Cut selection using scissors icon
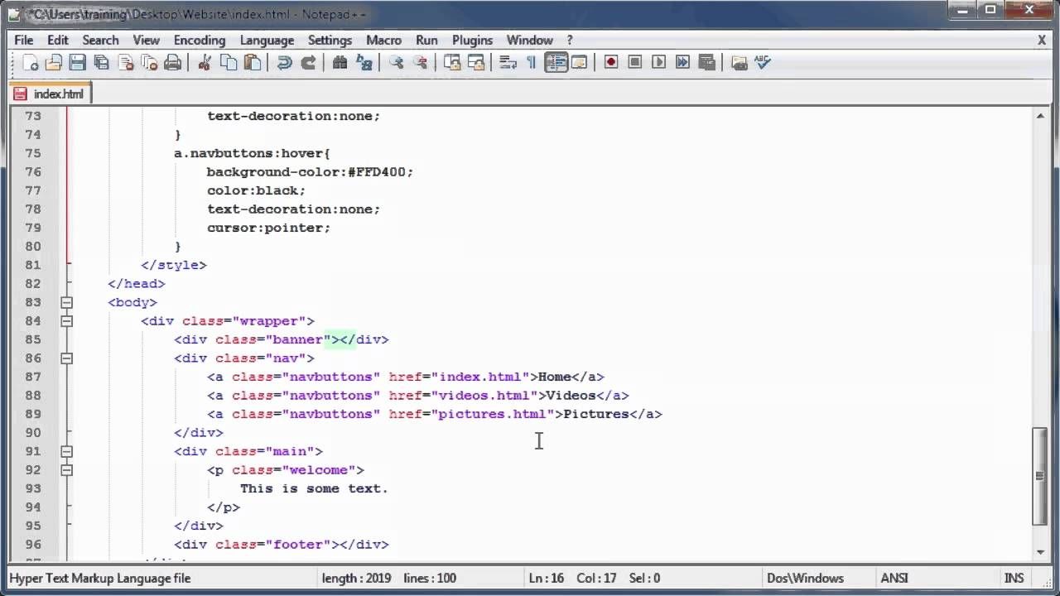 tap(205, 63)
